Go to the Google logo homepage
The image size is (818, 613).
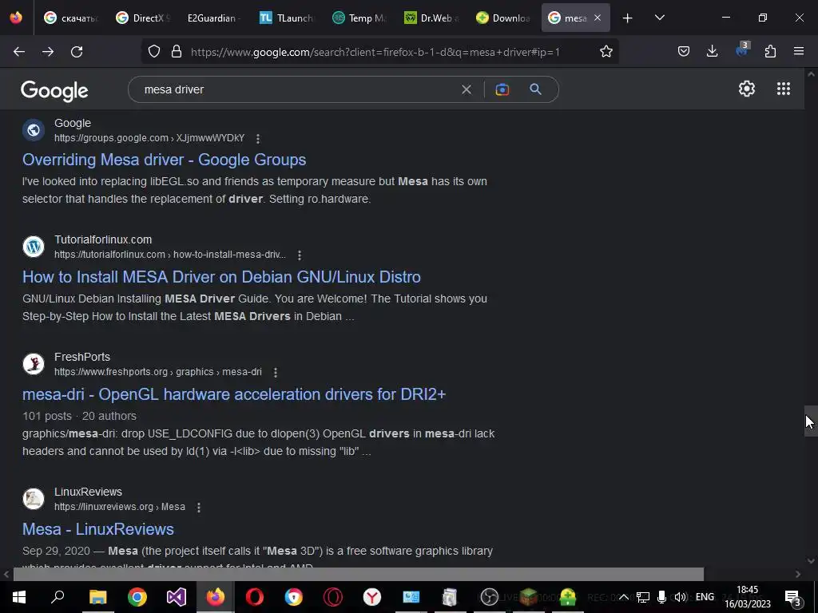(x=54, y=91)
